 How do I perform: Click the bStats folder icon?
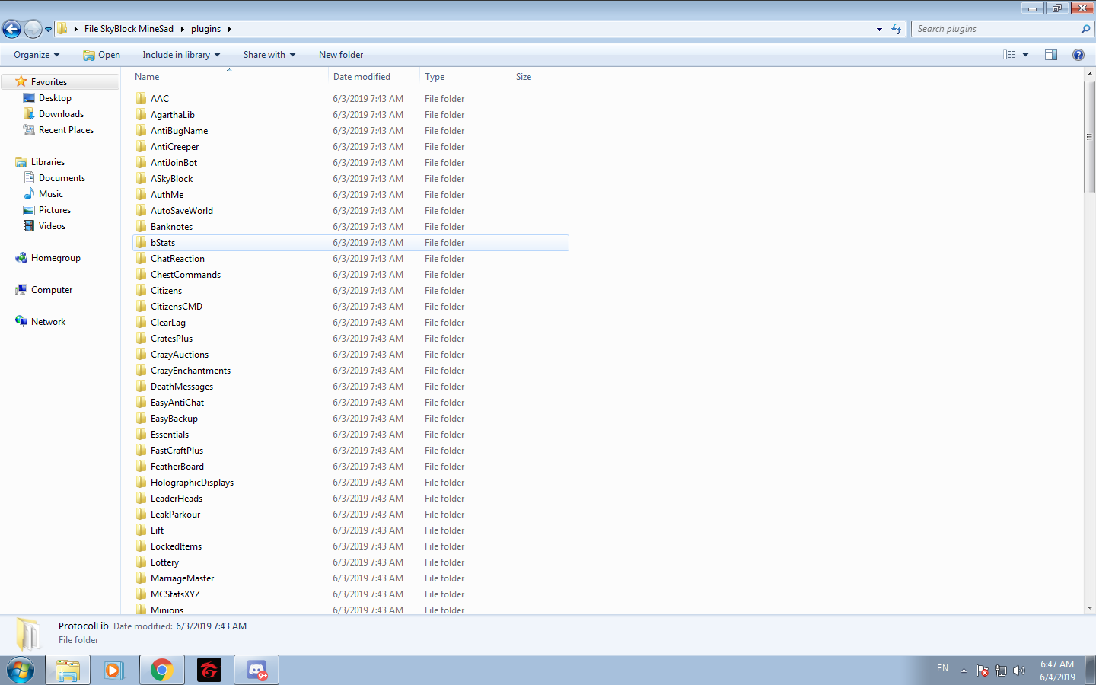pyautogui.click(x=142, y=243)
